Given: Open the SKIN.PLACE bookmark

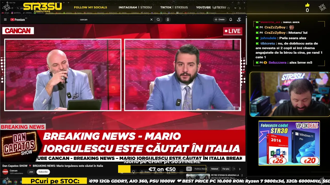Looking at the screenshot, I should tap(112, 13).
